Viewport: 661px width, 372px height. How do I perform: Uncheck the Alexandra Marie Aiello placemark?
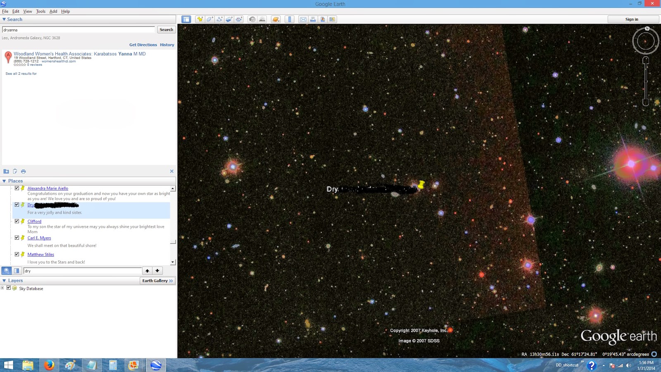(x=17, y=188)
